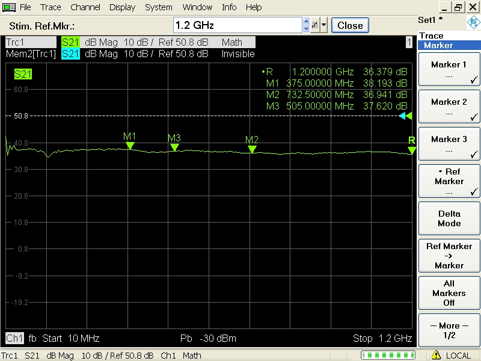
Task: Open the Trace menu
Action: click(x=51, y=7)
